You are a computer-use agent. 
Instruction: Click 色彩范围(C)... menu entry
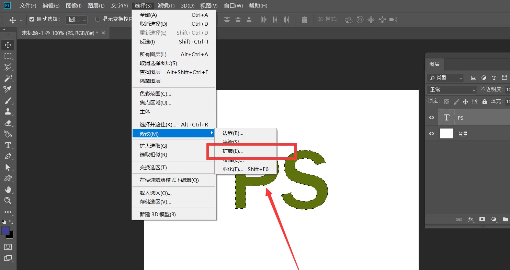[174, 94]
